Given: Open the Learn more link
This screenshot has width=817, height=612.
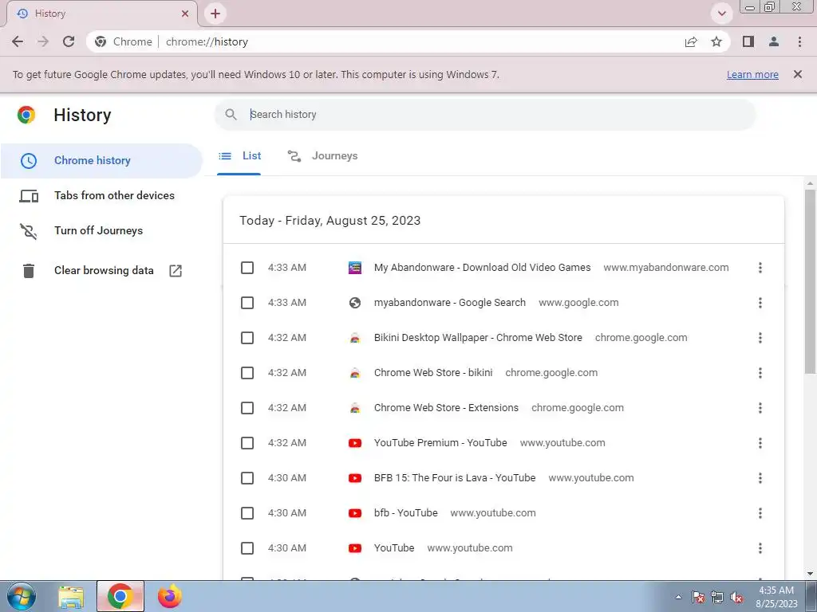Looking at the screenshot, I should click(752, 74).
